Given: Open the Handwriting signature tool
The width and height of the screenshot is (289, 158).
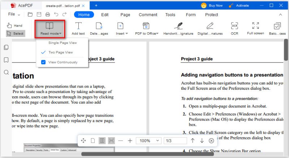Looking at the screenshot, I should pos(178,29).
